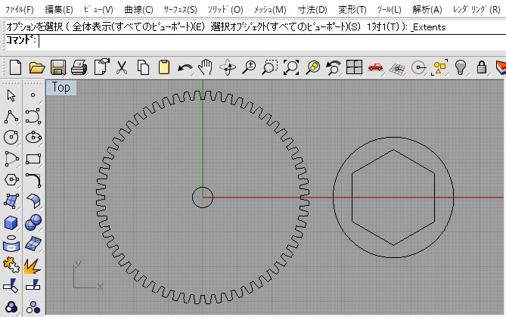506x317 pixels.
Task: Click the Zoom Selected icon
Action: point(313,67)
